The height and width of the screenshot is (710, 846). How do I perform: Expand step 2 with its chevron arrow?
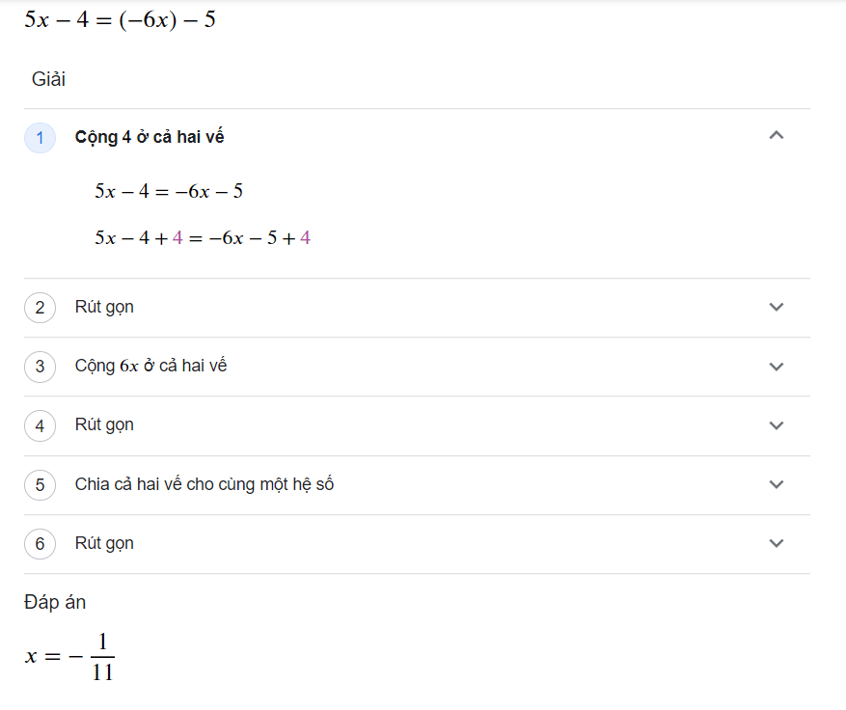click(777, 307)
